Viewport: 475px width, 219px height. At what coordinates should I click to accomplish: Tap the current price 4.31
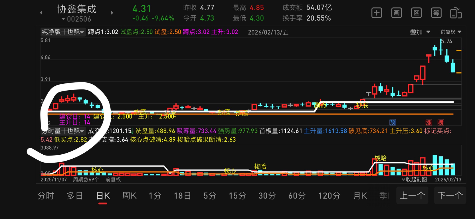pyautogui.click(x=142, y=9)
